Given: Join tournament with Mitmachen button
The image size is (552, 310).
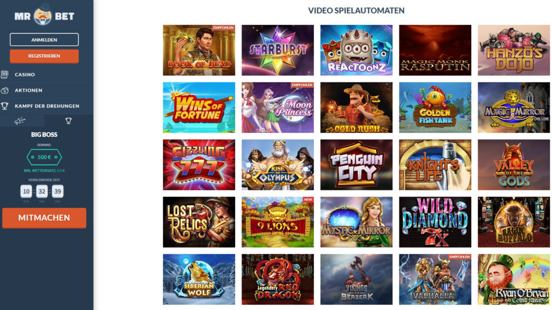Looking at the screenshot, I should [x=44, y=217].
